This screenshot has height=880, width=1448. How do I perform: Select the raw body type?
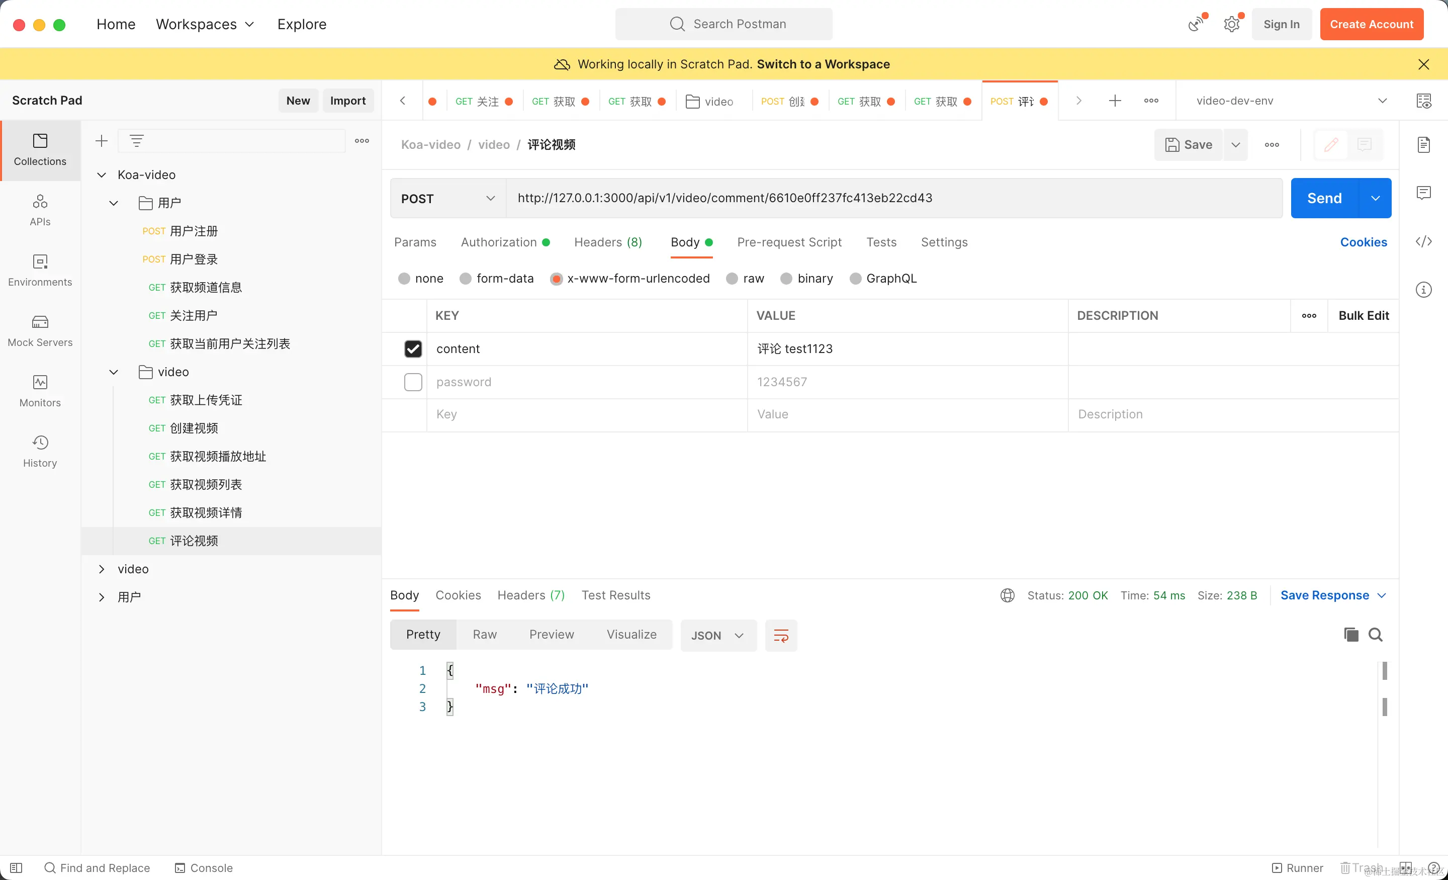click(732, 279)
